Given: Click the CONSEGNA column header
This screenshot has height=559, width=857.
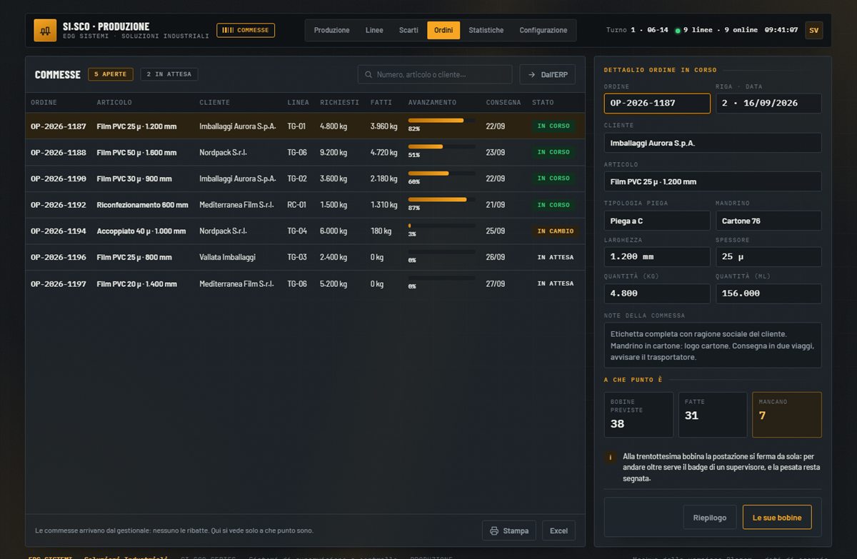Looking at the screenshot, I should (503, 103).
